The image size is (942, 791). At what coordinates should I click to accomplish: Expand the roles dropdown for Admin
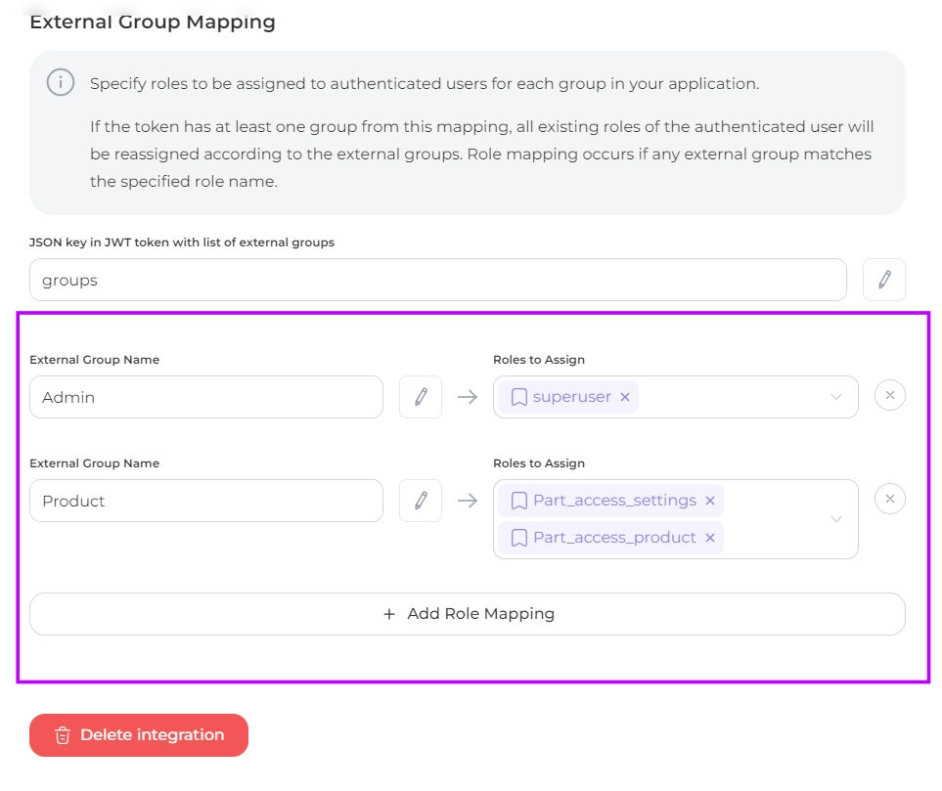[x=836, y=397]
